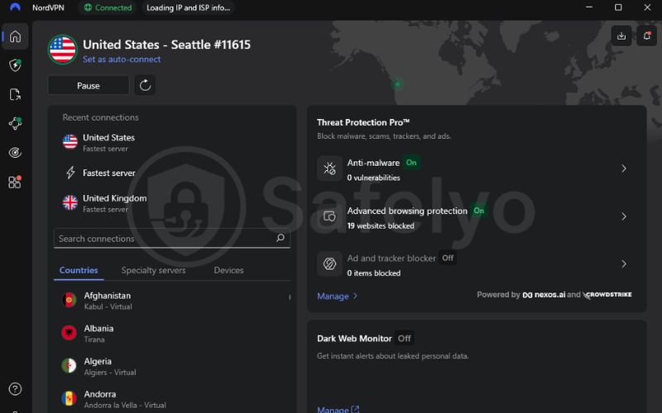Click the Dark Web Monitor heading
This screenshot has height=413, width=662.
tap(354, 339)
